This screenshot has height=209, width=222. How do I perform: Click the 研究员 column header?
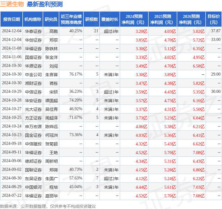click(x=51, y=19)
